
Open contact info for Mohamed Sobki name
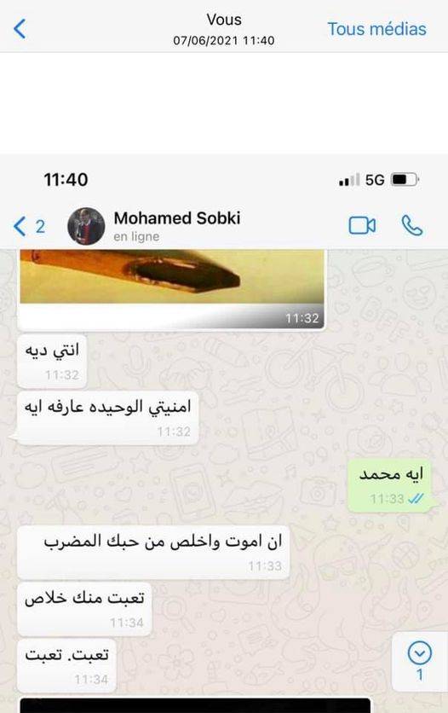coord(177,218)
